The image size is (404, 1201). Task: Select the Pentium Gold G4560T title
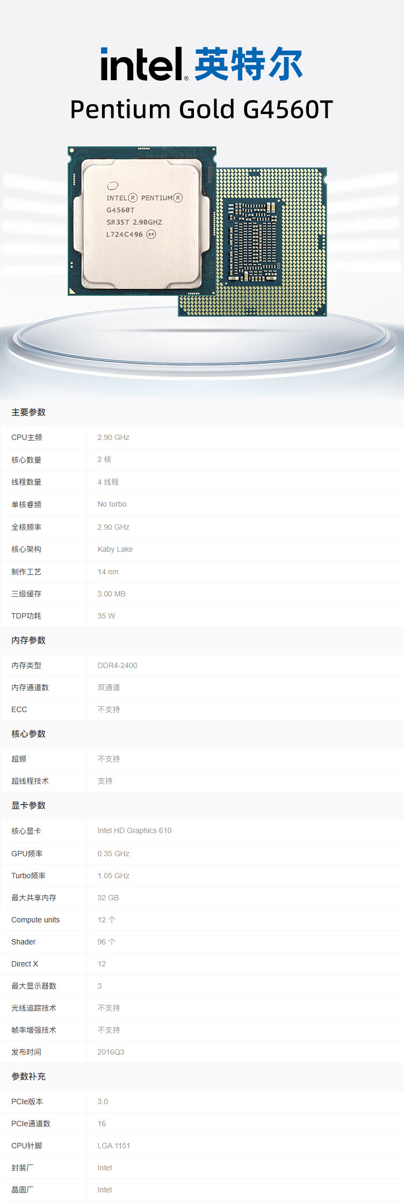pyautogui.click(x=201, y=110)
